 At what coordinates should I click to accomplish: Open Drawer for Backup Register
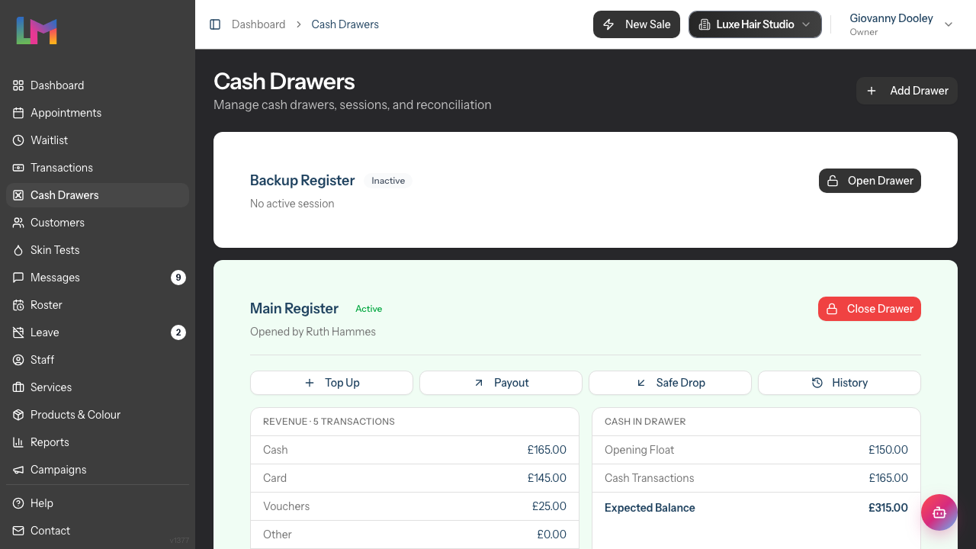tap(870, 181)
